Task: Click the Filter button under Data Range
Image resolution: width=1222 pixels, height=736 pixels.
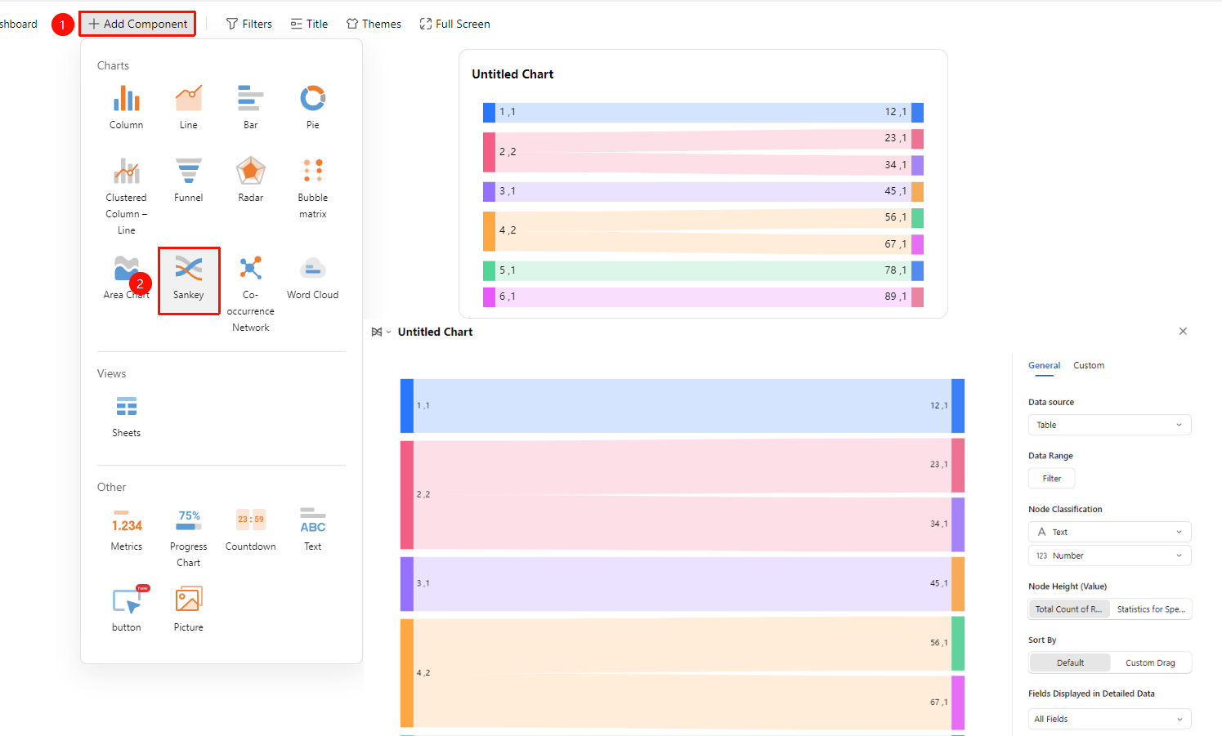Action: click(x=1051, y=479)
